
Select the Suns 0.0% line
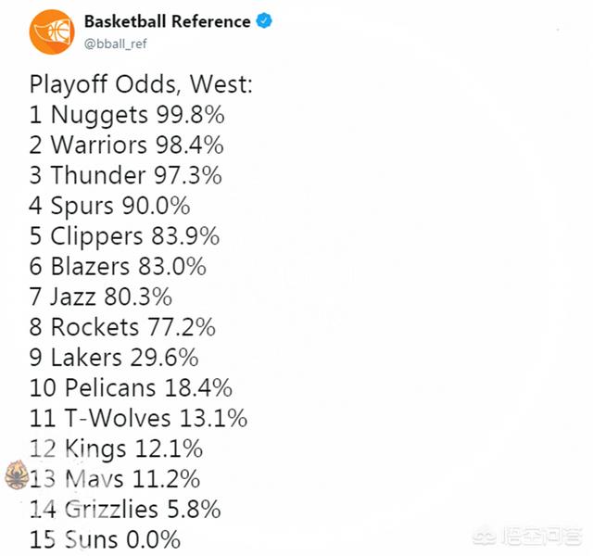click(x=105, y=539)
